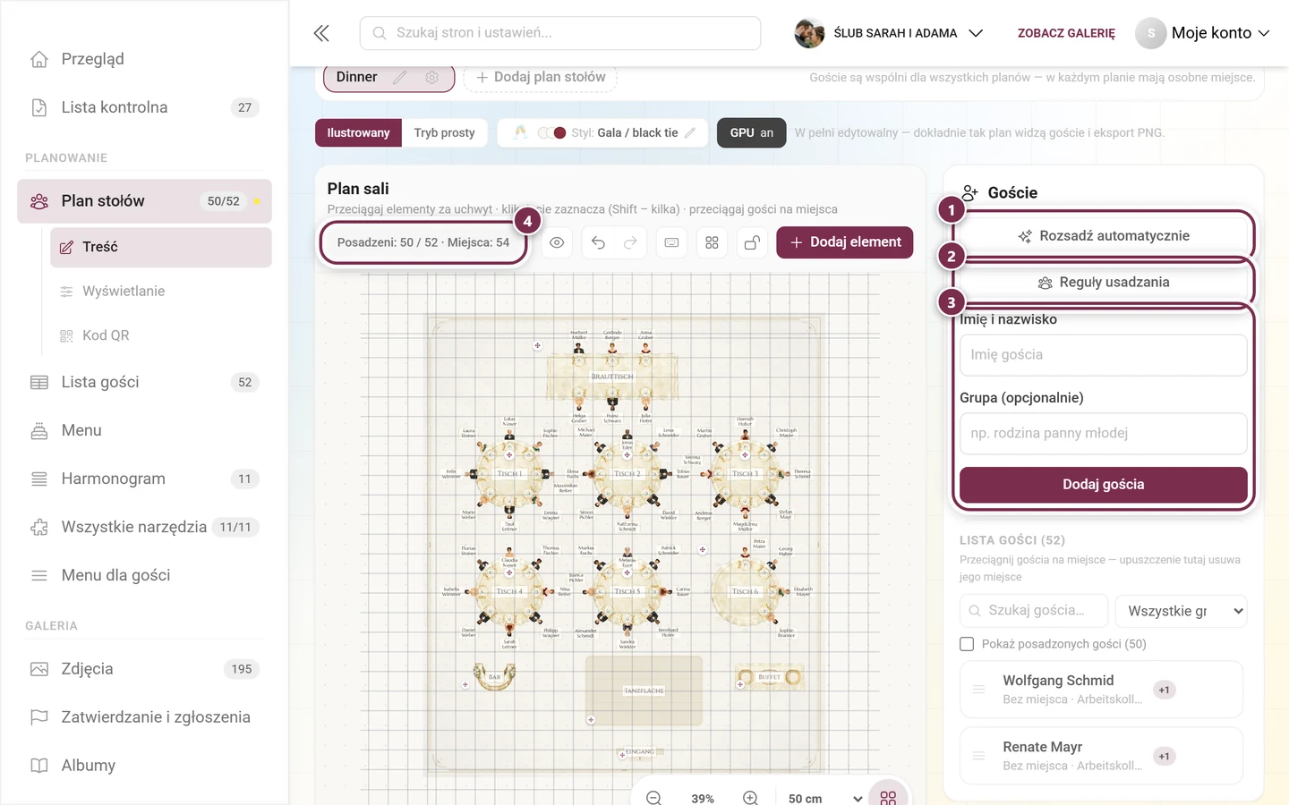The image size is (1289, 805).
Task: Open the 'Wszystkie gr' group filter dropdown
Action: pos(1182,611)
